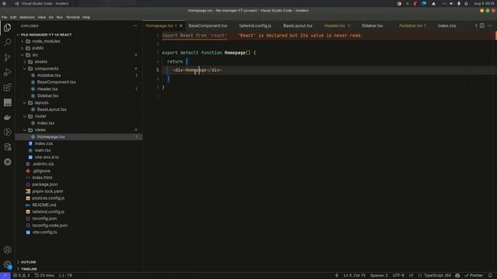Switch to the index.css tab
Viewport: 497px width, 279px height.
[x=447, y=26]
